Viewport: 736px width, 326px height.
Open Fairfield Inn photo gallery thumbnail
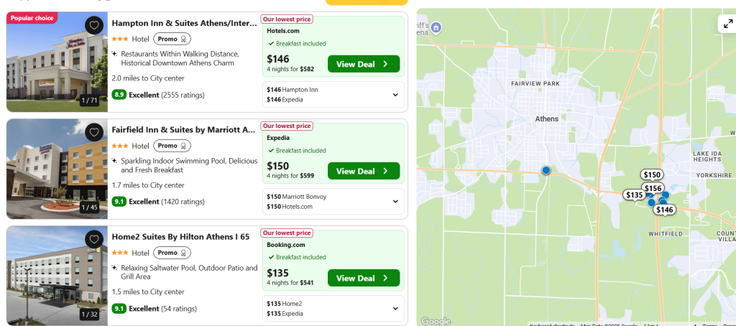click(56, 169)
